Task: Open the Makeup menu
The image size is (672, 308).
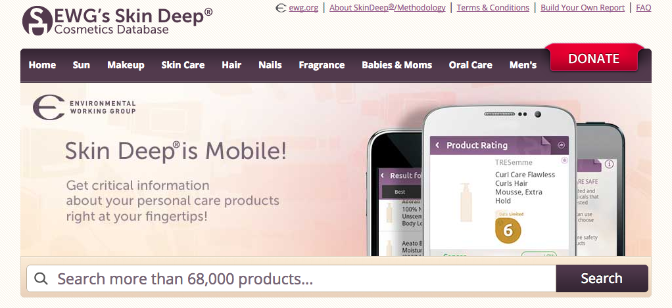Action: tap(126, 65)
